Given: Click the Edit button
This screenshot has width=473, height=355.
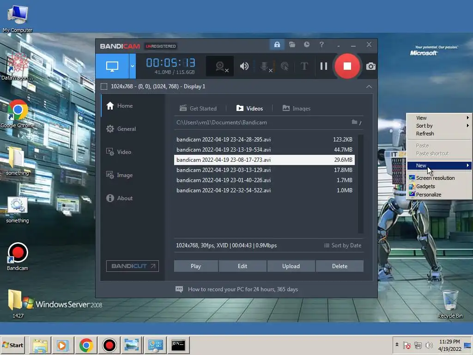Looking at the screenshot, I should pos(243,266).
